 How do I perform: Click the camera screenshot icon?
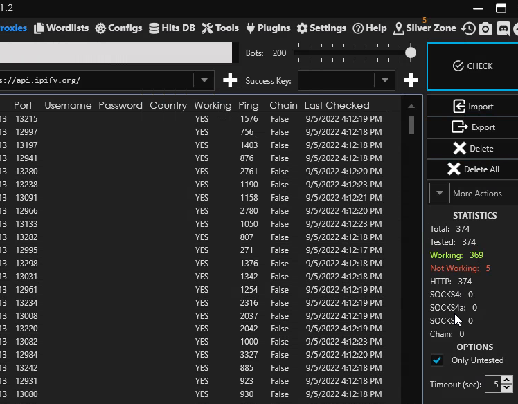pos(485,28)
